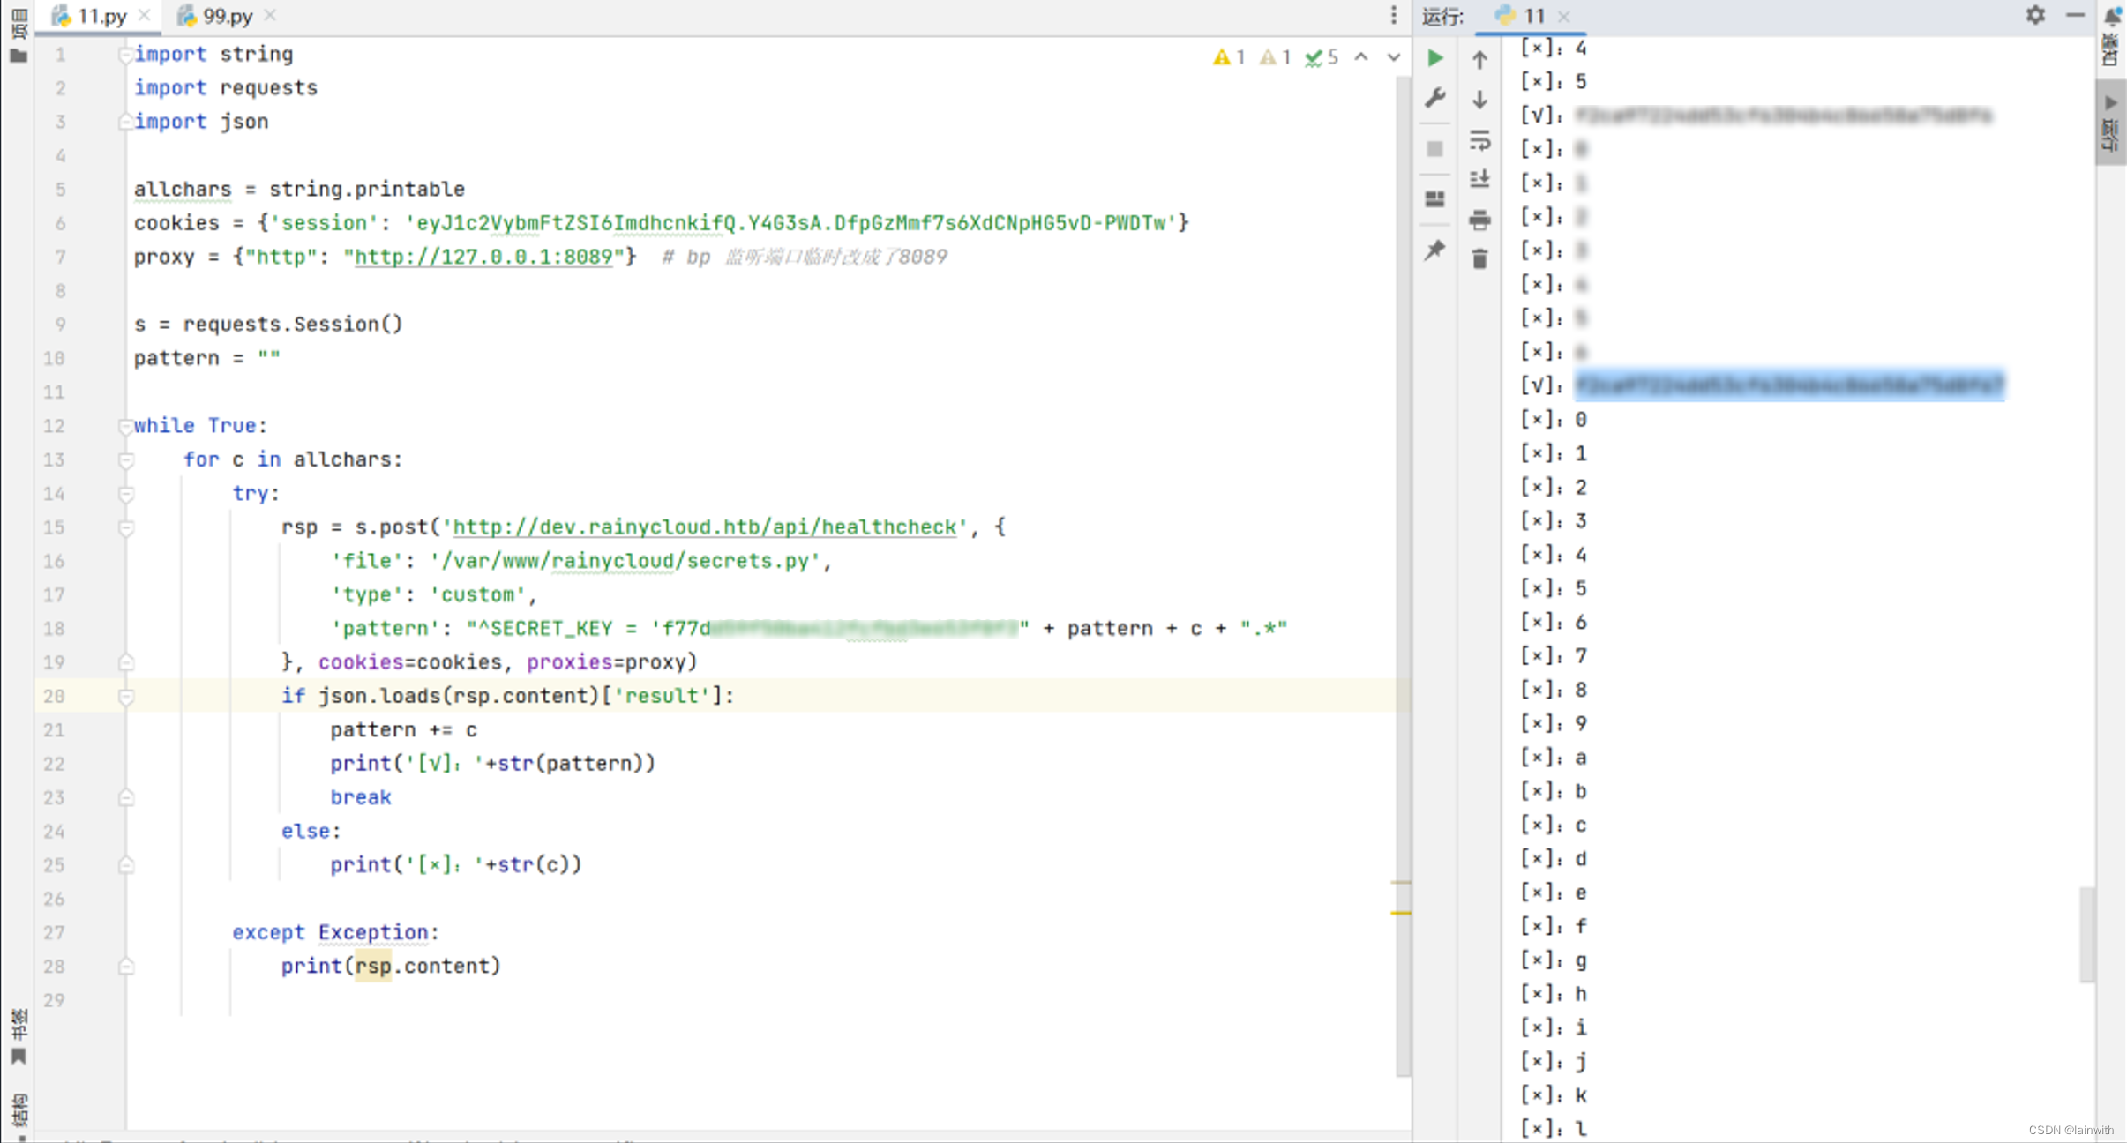The width and height of the screenshot is (2127, 1143).
Task: Click the green Run button in run panel
Action: coord(1435,58)
